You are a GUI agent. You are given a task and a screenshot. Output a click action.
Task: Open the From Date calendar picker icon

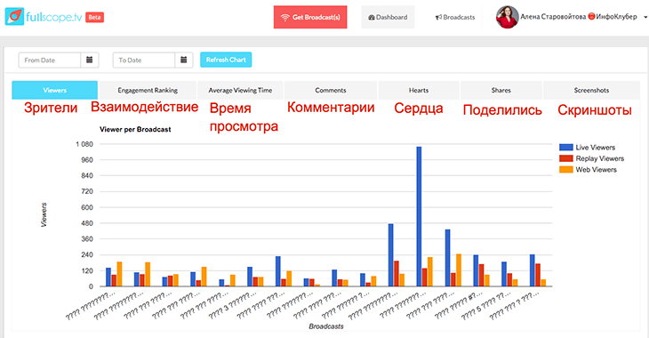[x=90, y=60]
